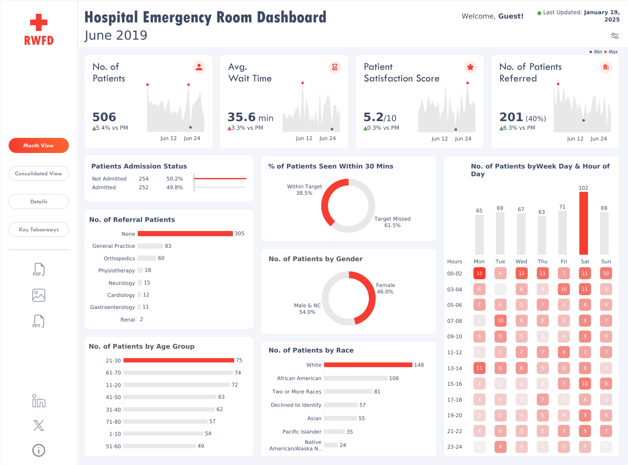Switch to Consolidated View

pos(39,174)
